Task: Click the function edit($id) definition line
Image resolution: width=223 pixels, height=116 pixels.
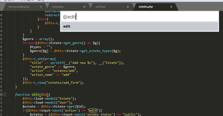Action: (33, 95)
